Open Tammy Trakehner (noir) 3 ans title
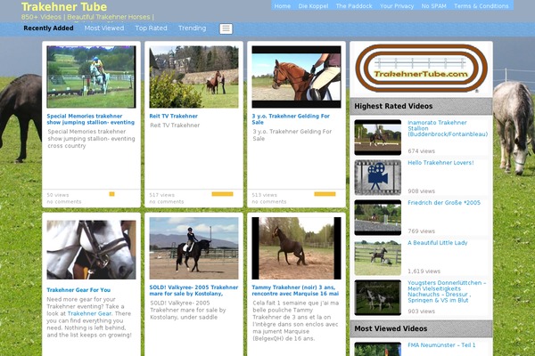The height and width of the screenshot is (356, 535). [295, 291]
